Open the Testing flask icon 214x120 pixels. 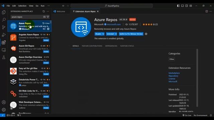click(4, 57)
